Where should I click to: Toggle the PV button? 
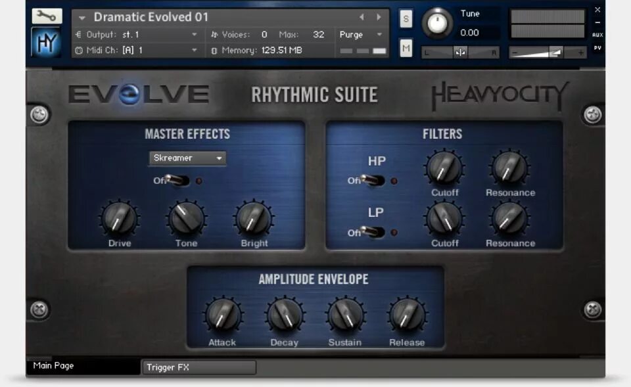(x=597, y=48)
